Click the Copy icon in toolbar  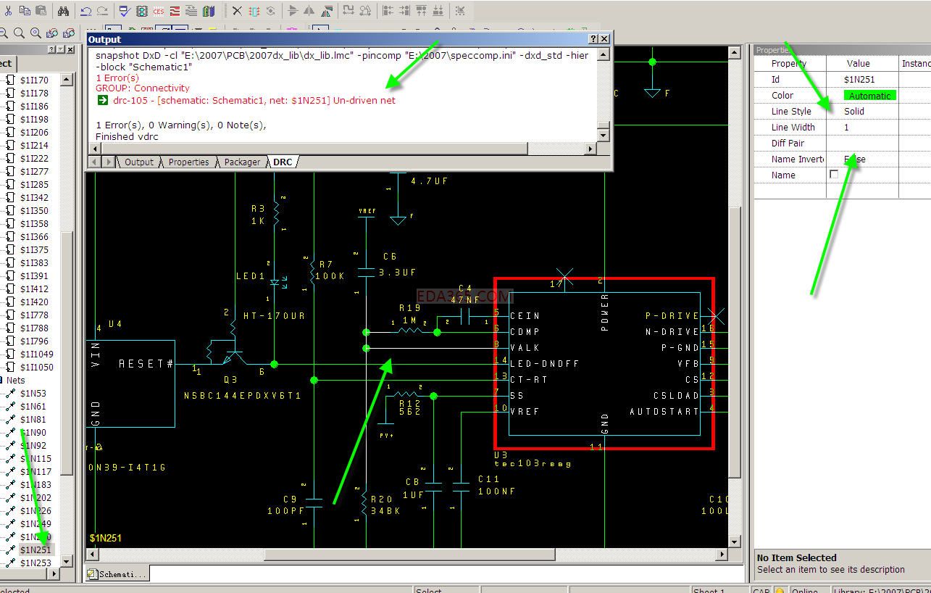25,11
